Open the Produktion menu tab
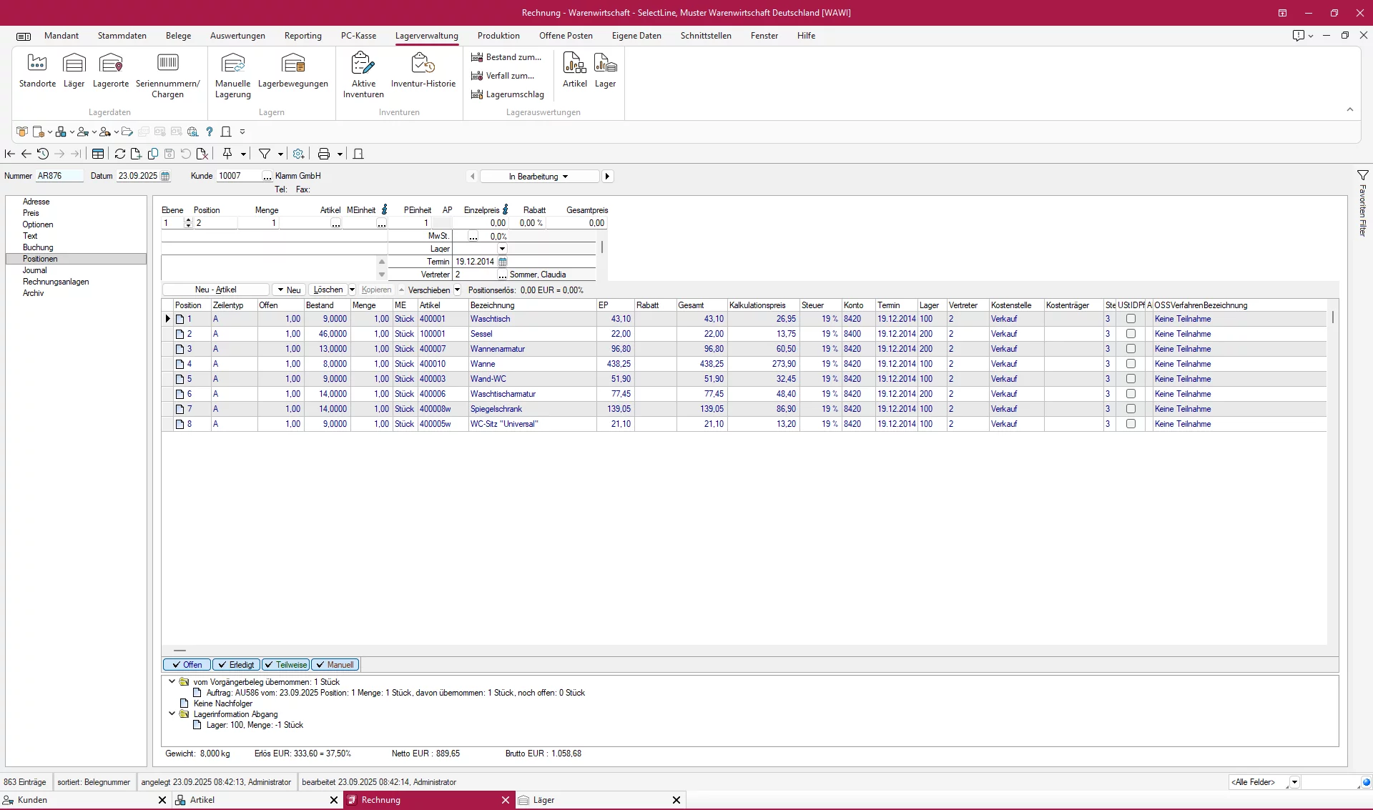Image resolution: width=1373 pixels, height=810 pixels. [x=498, y=36]
